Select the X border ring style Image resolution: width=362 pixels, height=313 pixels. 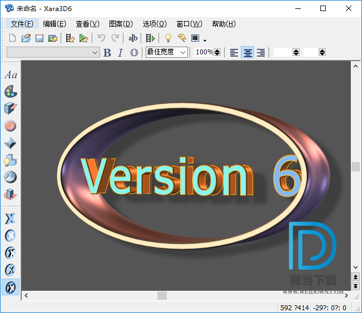point(10,270)
